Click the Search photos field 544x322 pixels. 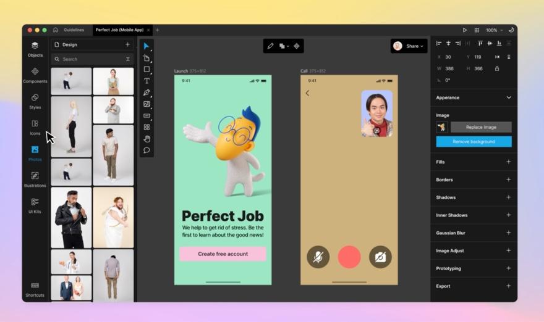coord(92,59)
